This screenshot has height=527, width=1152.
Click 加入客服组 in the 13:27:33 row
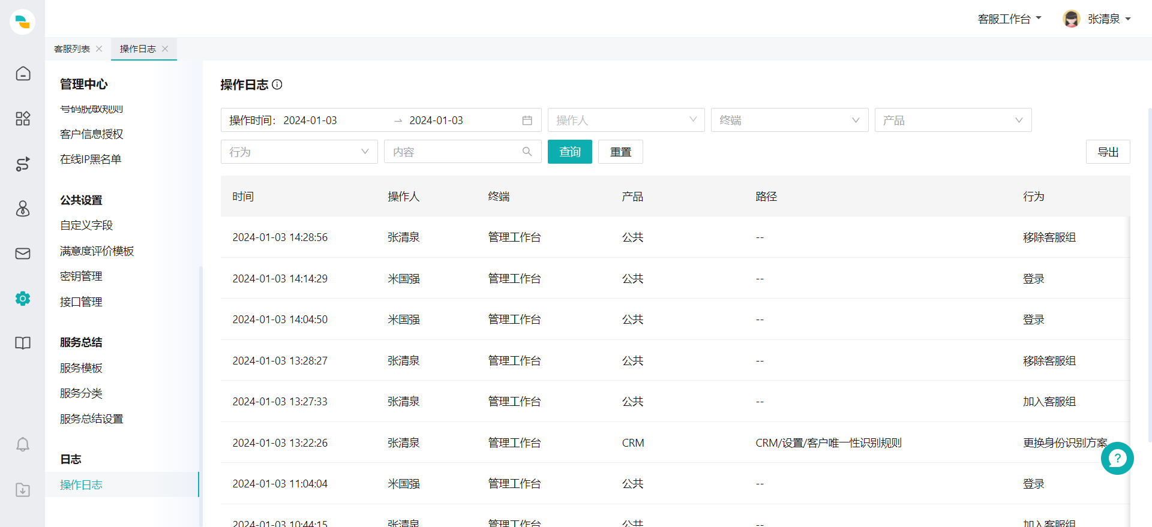[x=1049, y=402]
